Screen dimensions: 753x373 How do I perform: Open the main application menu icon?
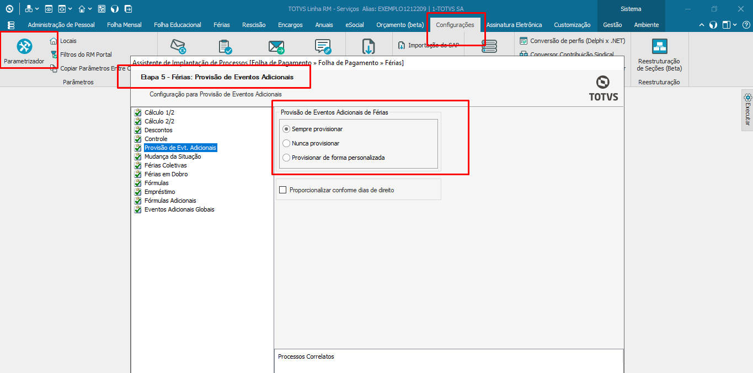[x=11, y=25]
